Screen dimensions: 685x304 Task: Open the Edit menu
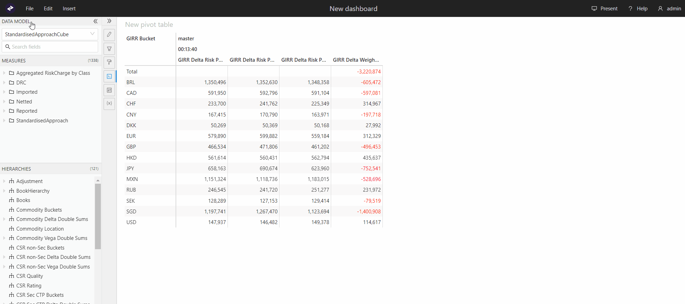48,9
